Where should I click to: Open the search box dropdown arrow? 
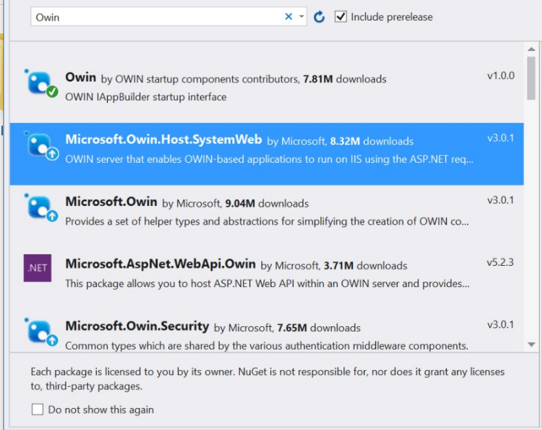[x=302, y=17]
